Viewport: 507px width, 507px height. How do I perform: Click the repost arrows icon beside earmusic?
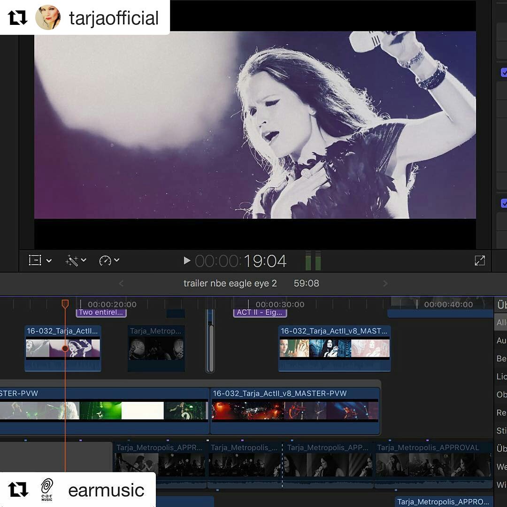(x=18, y=489)
